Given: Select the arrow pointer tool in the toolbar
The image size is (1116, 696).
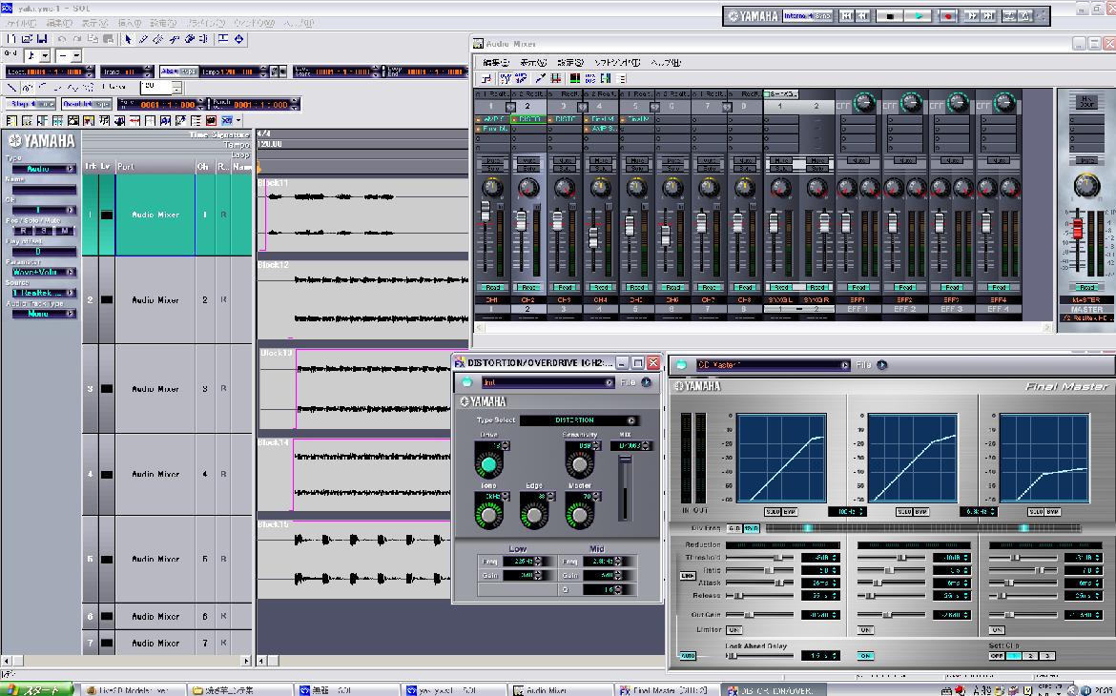Looking at the screenshot, I should click(x=129, y=39).
